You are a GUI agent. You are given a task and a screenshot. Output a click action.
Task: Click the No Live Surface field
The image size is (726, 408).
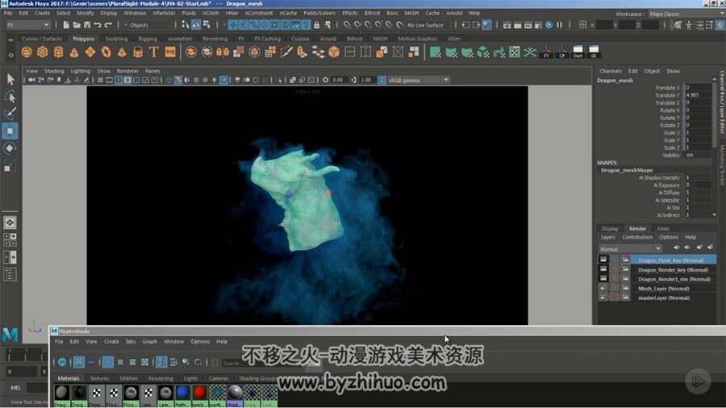(x=425, y=25)
